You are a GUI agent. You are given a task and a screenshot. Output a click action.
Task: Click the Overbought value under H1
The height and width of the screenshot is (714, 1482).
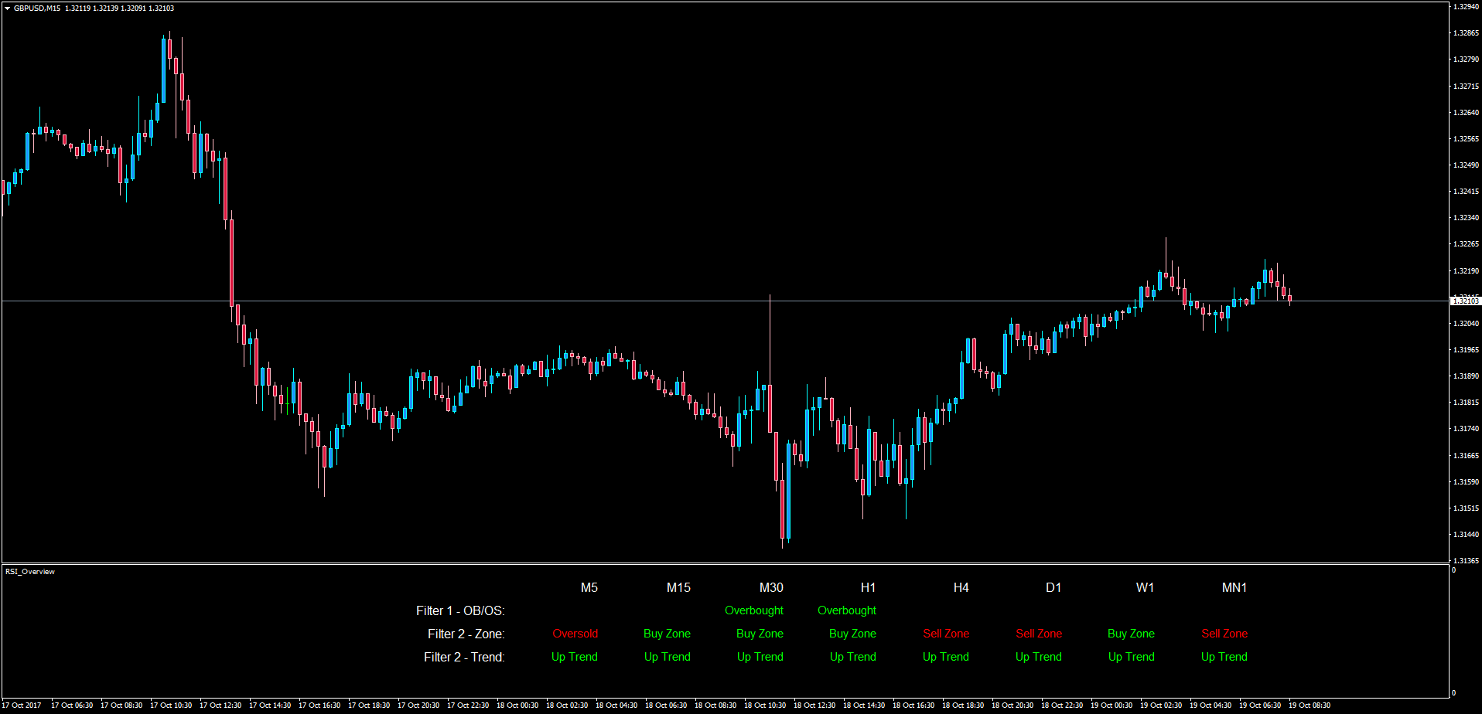click(847, 610)
